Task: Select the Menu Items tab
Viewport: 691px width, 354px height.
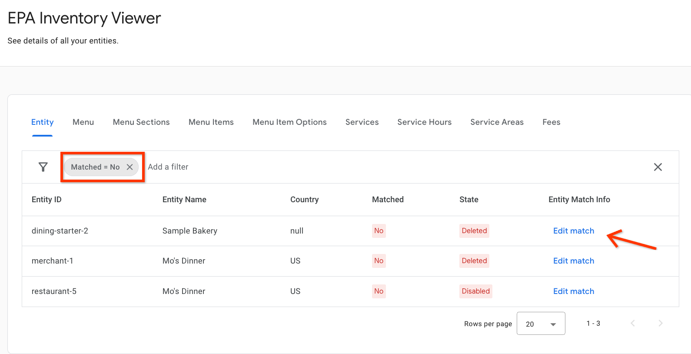Action: point(211,122)
